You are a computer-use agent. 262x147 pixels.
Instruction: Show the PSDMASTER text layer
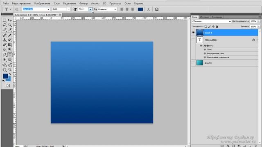[x=193, y=40]
